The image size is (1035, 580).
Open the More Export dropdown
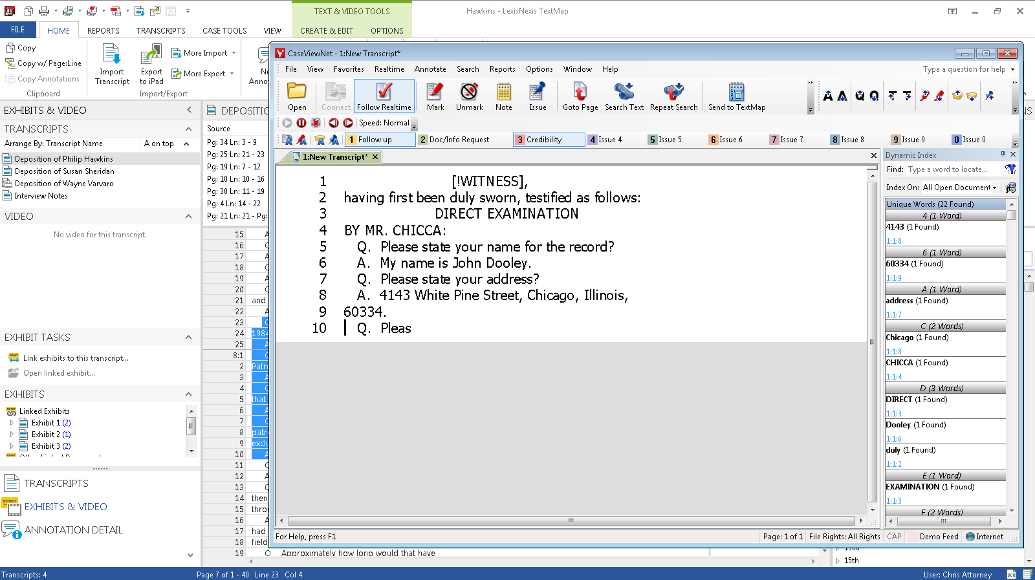click(x=202, y=74)
